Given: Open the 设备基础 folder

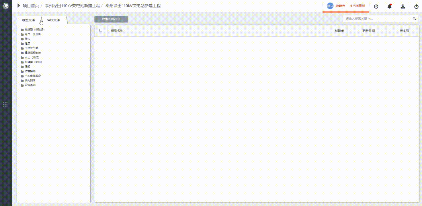Looking at the screenshot, I should 30,85.
